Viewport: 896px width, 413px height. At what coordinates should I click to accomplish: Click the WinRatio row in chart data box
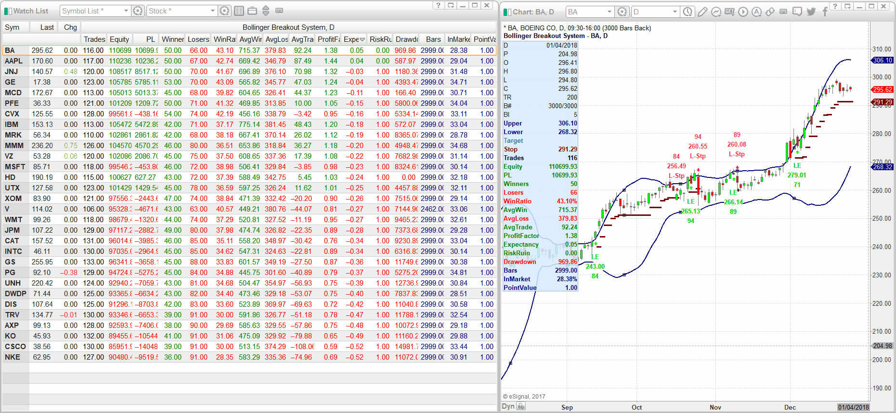point(540,201)
